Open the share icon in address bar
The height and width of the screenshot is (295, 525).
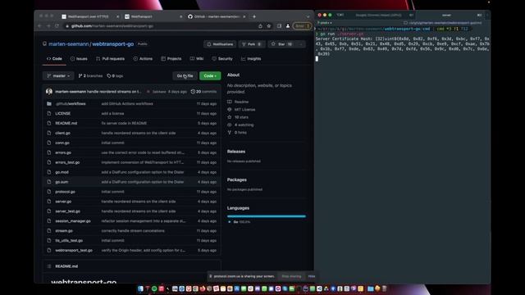click(x=260, y=25)
